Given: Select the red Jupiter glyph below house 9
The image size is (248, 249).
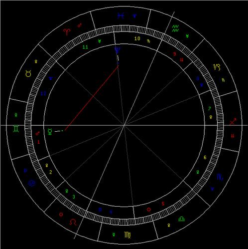Looking at the screenshot, I should point(182,60).
